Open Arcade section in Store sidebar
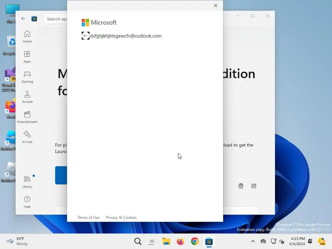Image resolution: width=332 pixels, height=249 pixels. point(27,97)
